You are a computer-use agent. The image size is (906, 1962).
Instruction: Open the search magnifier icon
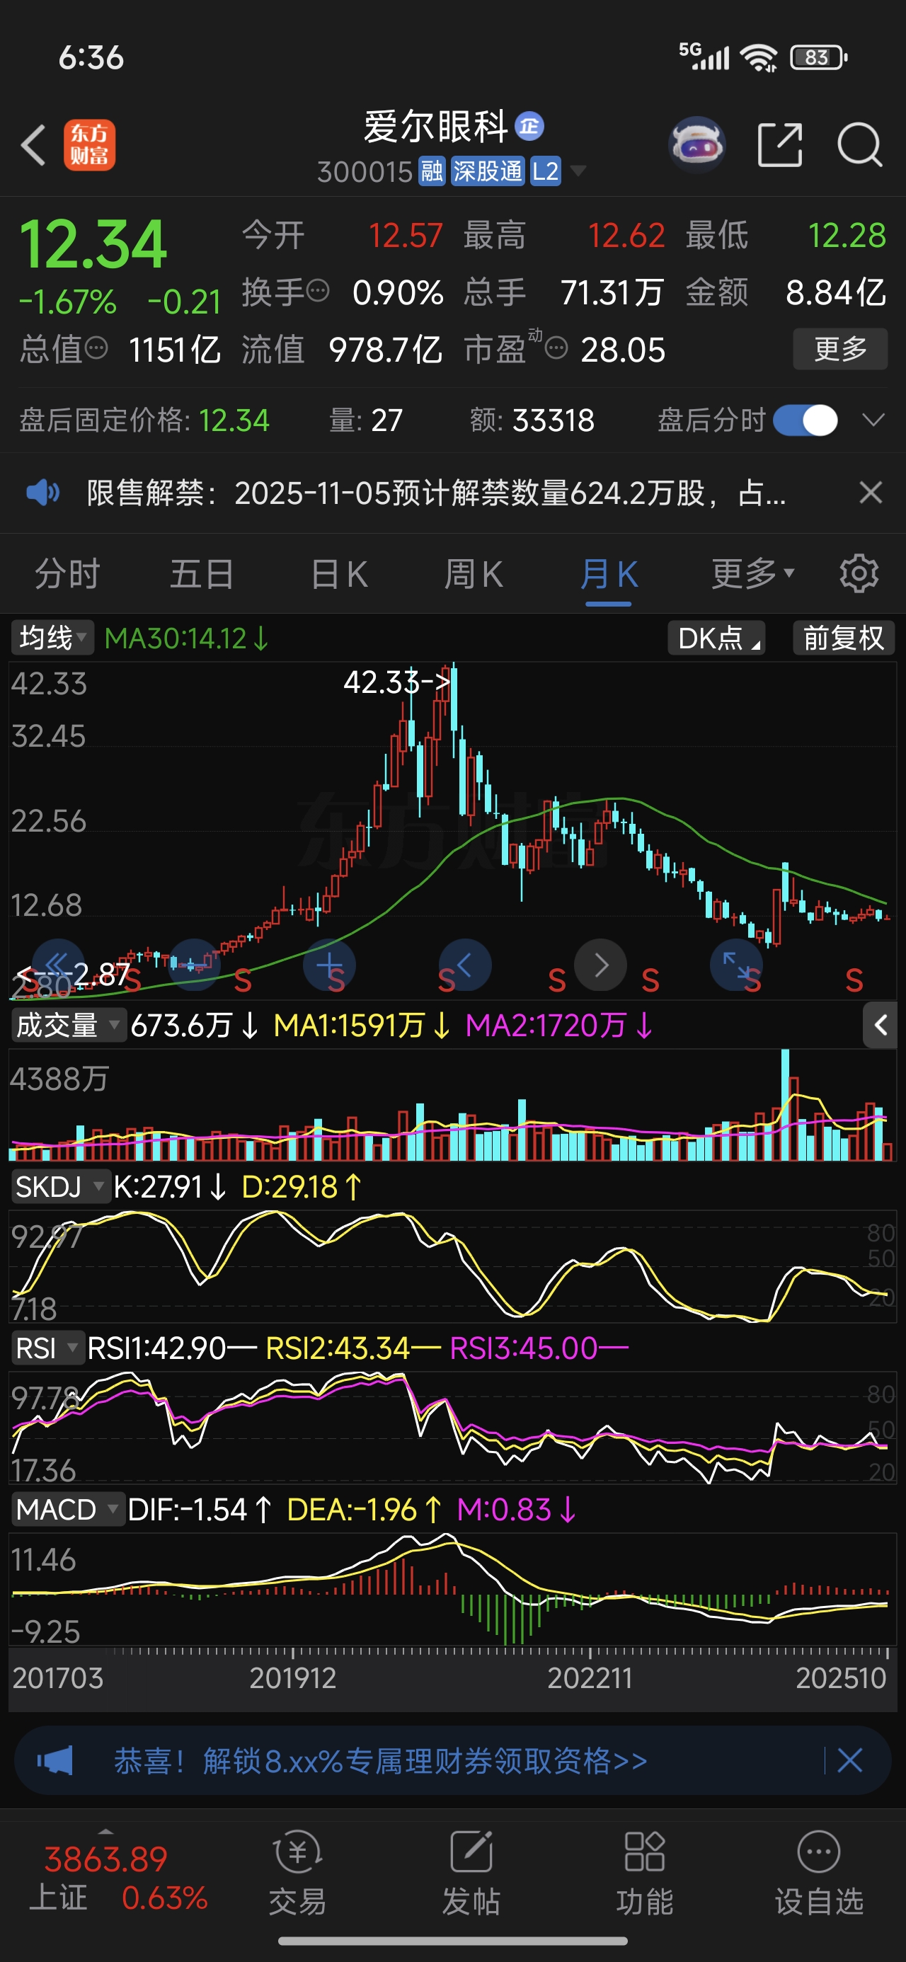tap(859, 144)
